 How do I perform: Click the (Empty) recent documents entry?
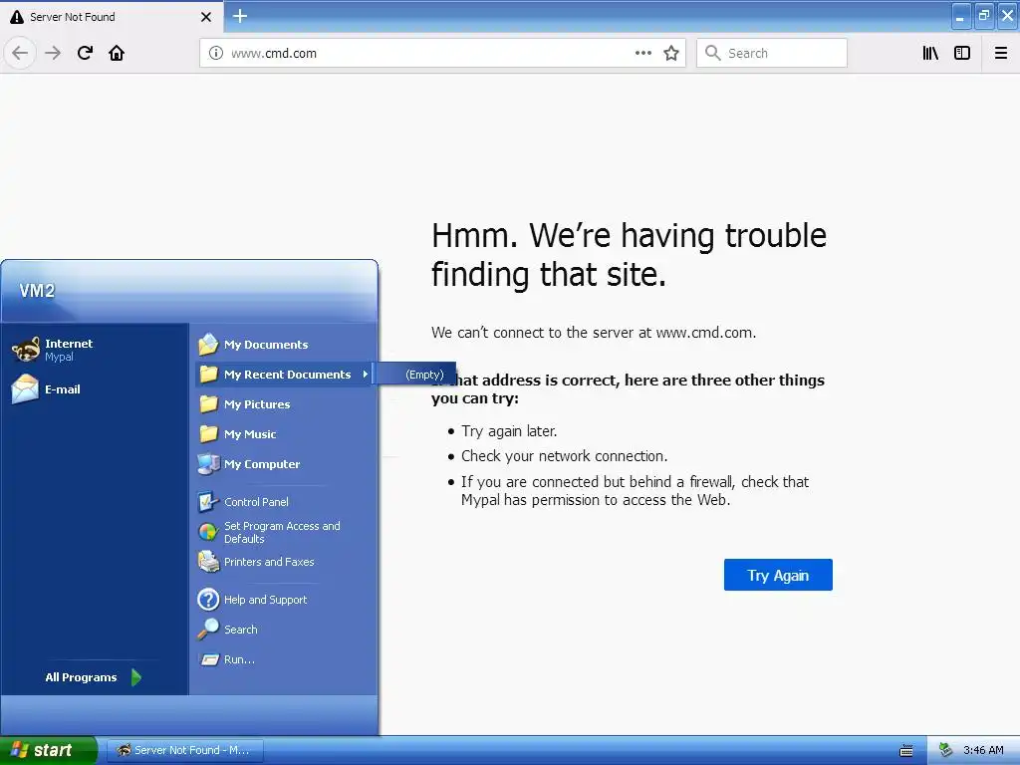coord(417,375)
